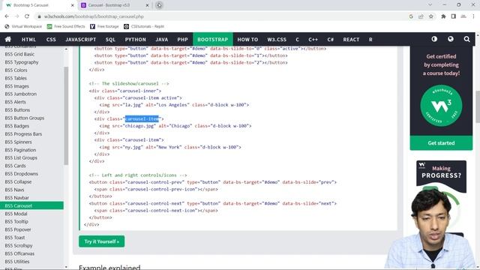Viewport: 480px width, 270px height.
Task: Open the W3Schools home icon
Action: (x=8, y=39)
